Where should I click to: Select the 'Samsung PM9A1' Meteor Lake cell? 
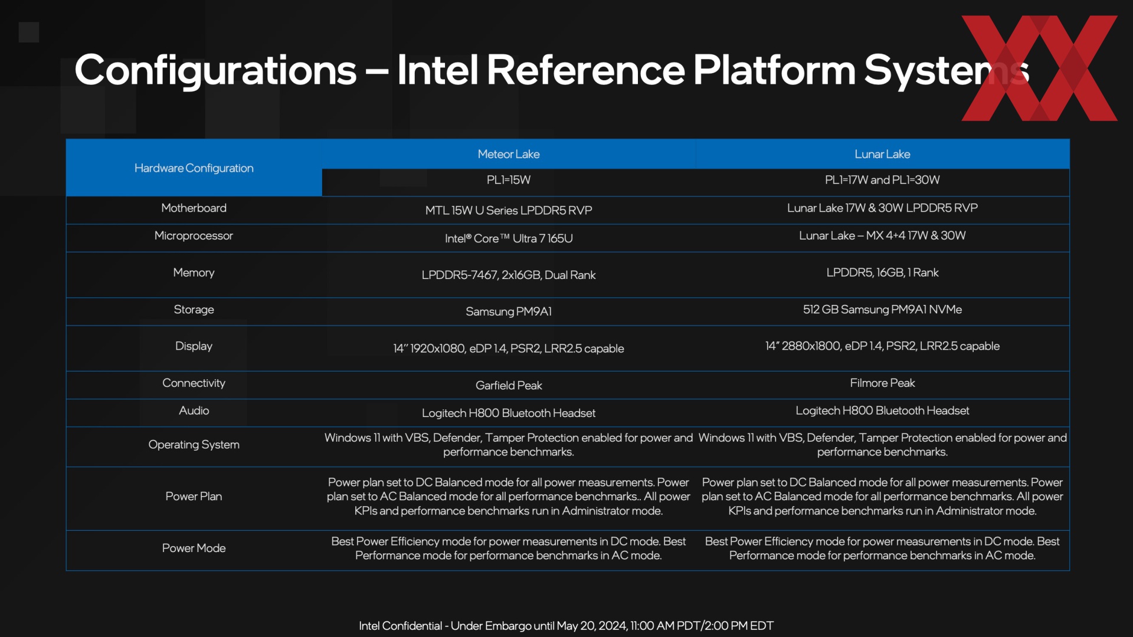point(509,311)
